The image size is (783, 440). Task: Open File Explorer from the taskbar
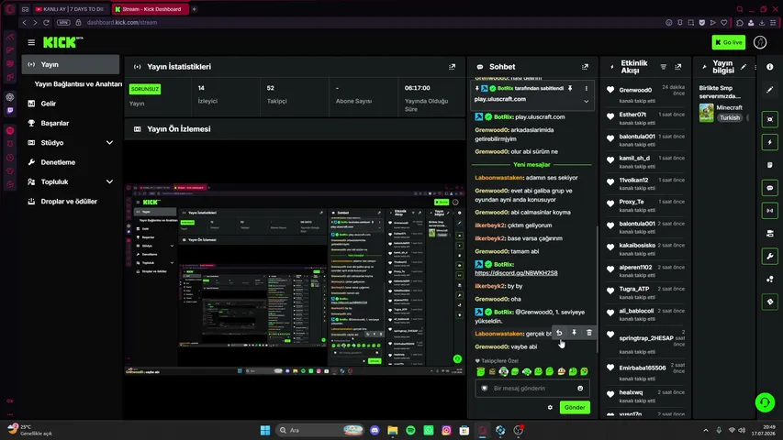coord(393,430)
